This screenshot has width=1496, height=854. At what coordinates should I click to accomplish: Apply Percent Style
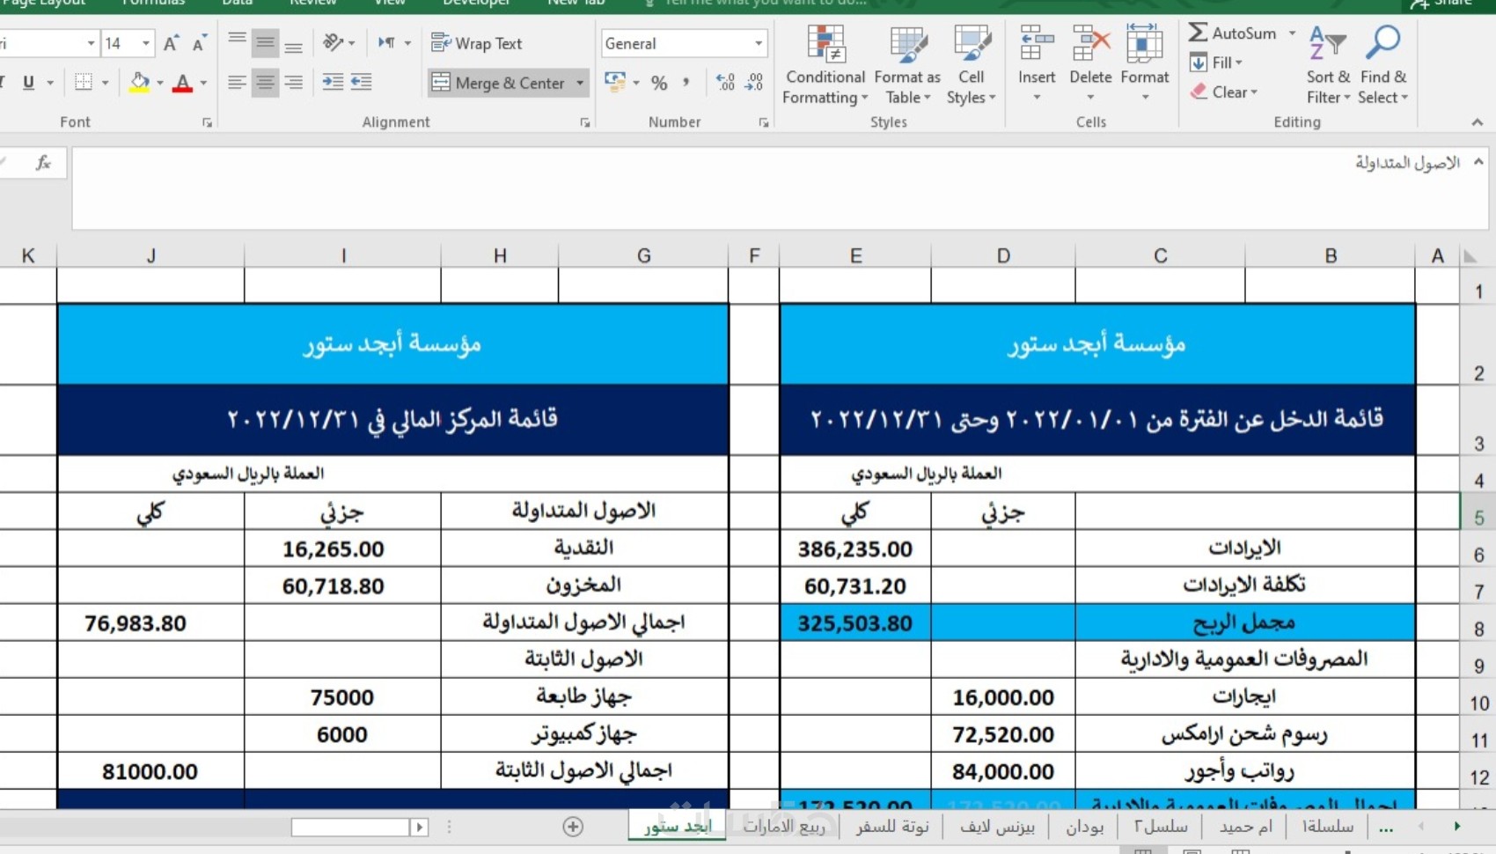tap(659, 83)
